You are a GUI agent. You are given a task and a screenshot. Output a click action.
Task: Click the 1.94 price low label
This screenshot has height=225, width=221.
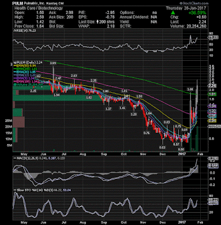point(56,95)
